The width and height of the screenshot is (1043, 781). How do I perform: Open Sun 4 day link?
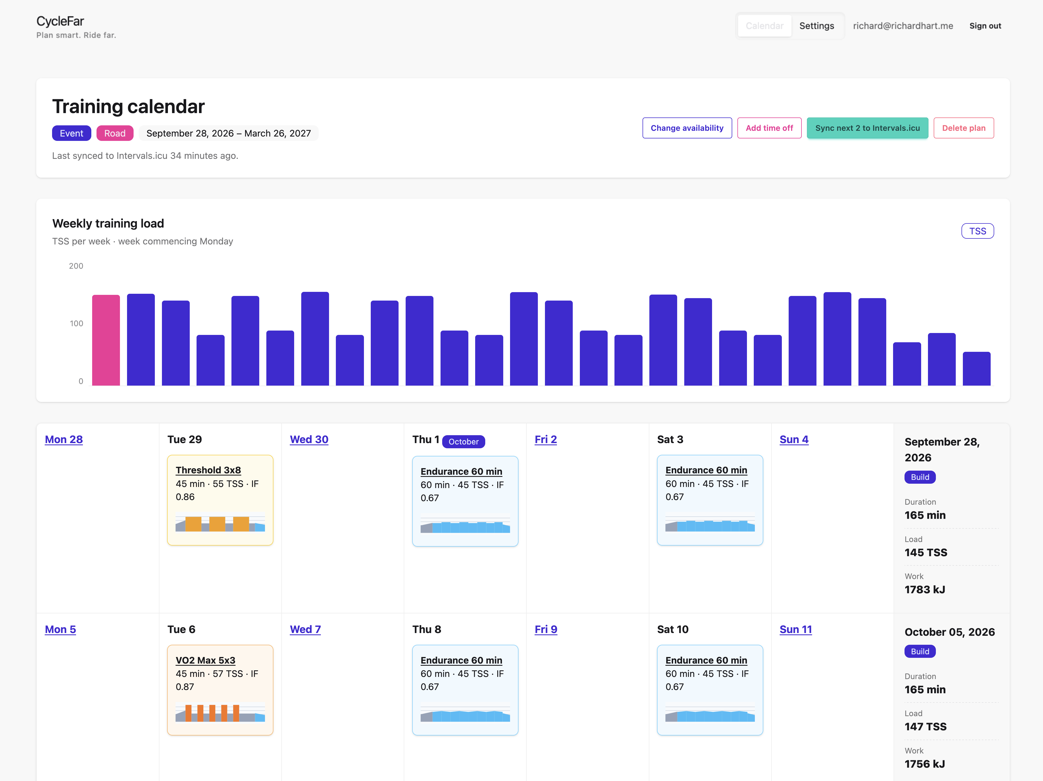[794, 439]
